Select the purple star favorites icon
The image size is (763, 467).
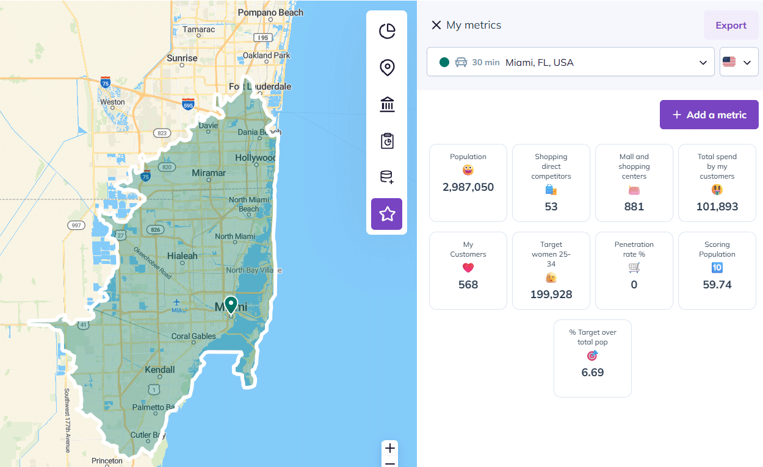(387, 214)
